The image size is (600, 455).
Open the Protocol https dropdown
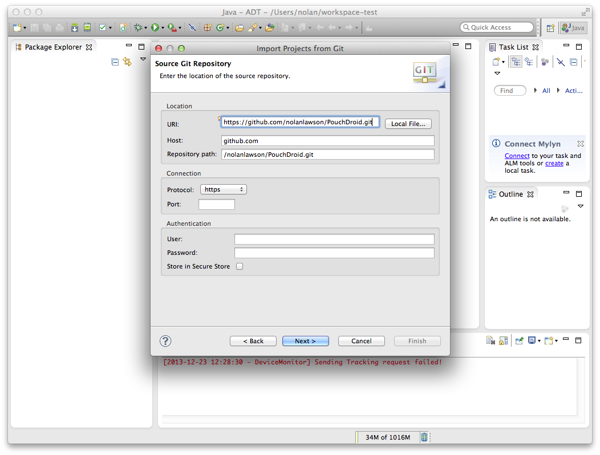(x=224, y=189)
